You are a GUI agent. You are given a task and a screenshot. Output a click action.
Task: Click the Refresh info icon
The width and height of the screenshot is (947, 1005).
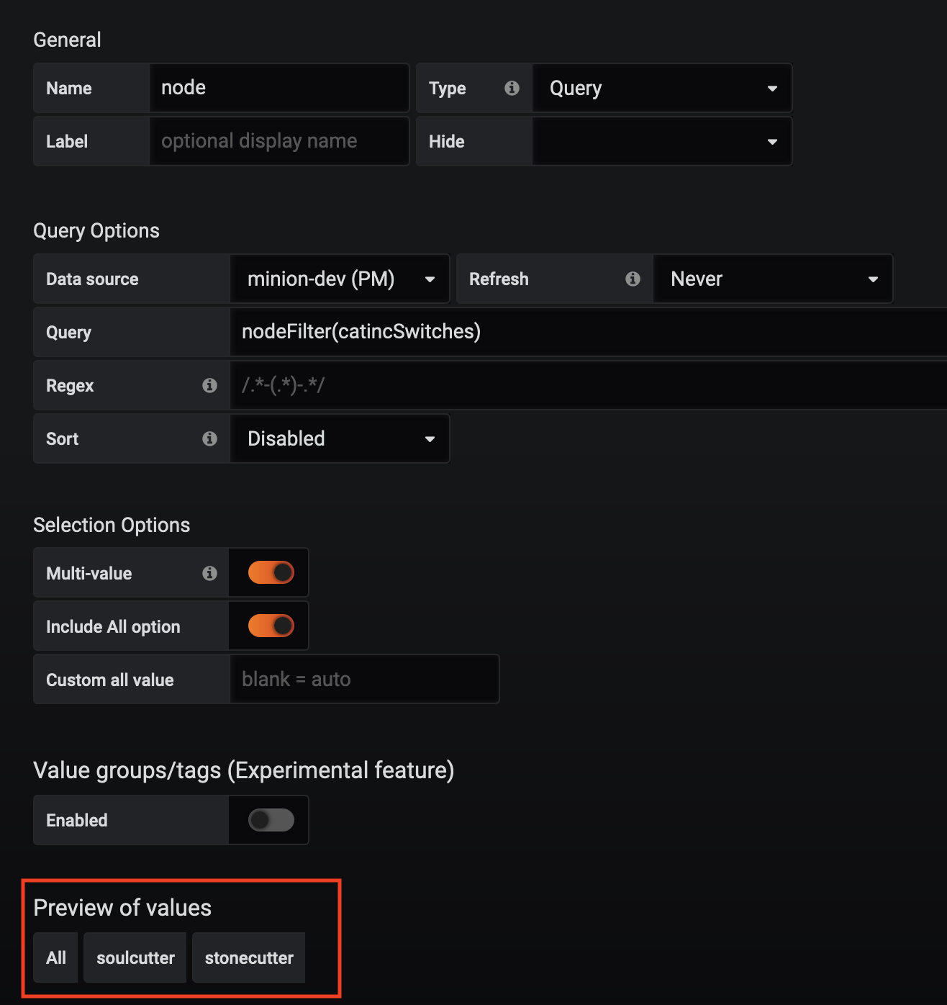click(x=633, y=279)
